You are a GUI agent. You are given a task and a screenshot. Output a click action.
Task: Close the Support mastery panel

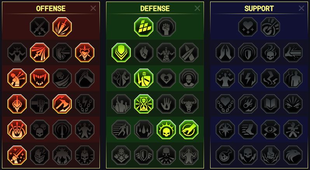tap(301, 8)
